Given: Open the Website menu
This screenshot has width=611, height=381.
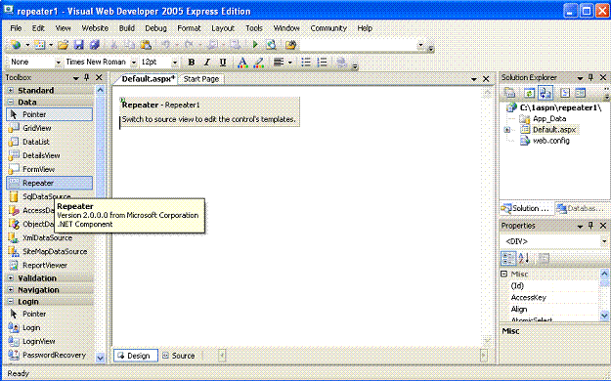Looking at the screenshot, I should (x=95, y=28).
